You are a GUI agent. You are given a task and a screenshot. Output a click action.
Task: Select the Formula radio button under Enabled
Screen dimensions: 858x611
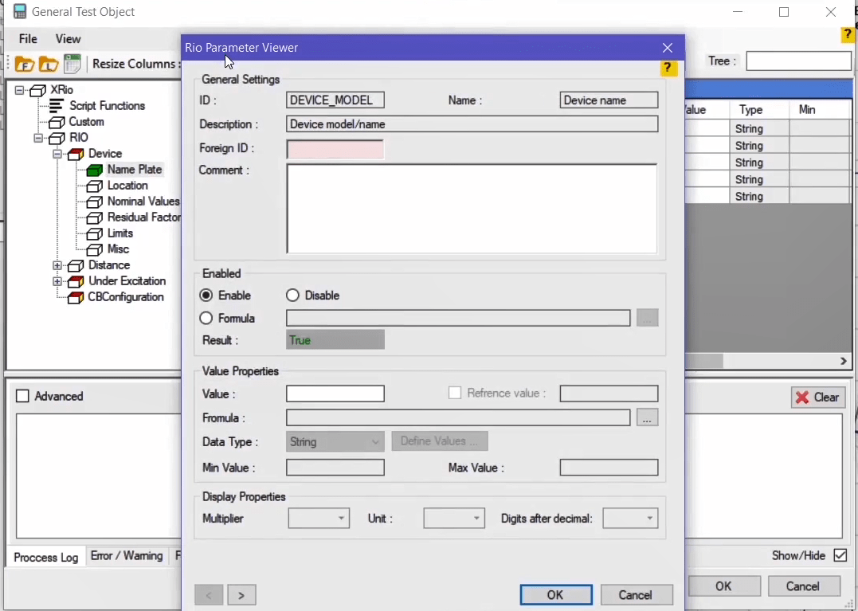pos(206,319)
